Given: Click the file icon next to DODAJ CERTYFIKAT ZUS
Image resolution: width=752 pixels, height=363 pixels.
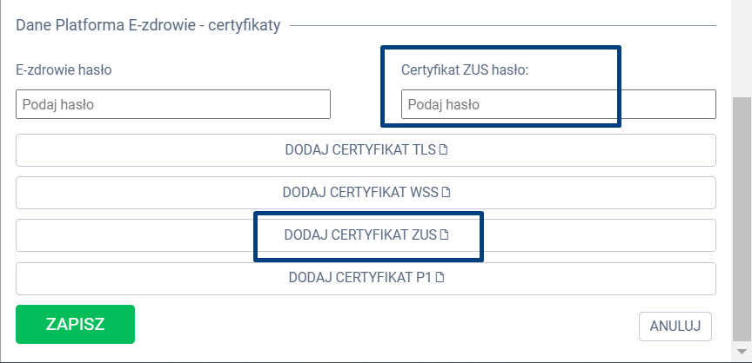Looking at the screenshot, I should pos(444,235).
